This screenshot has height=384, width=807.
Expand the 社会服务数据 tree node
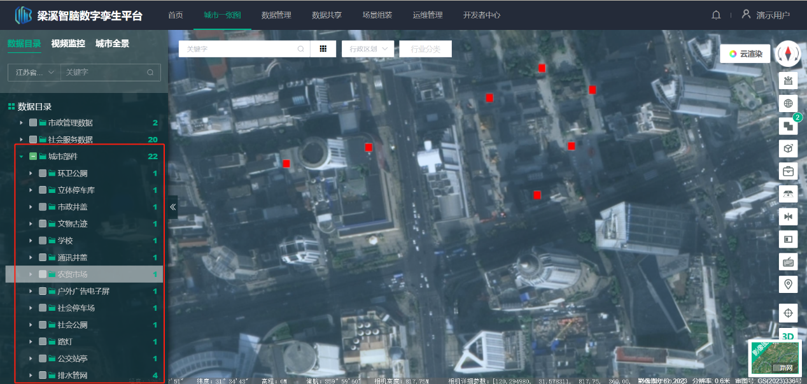(x=21, y=139)
